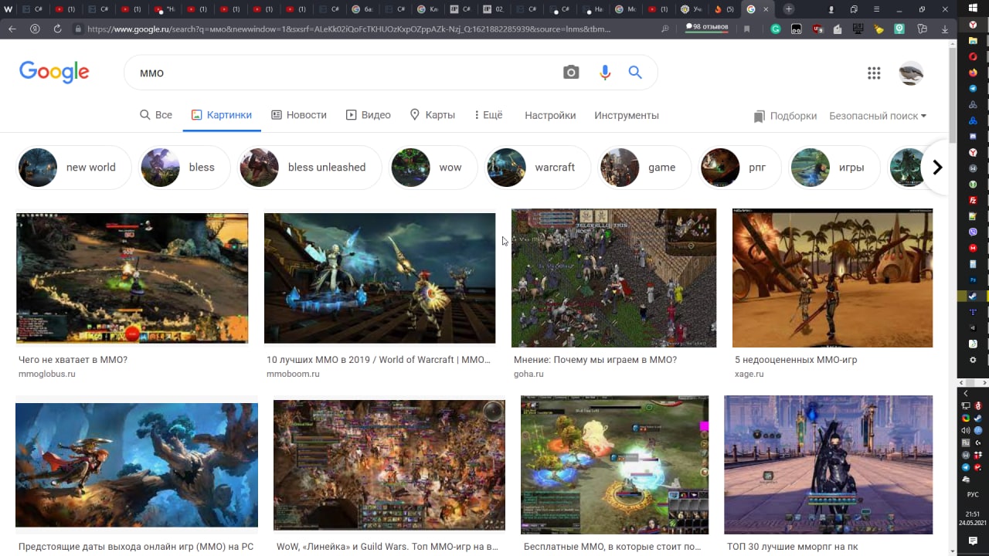The image size is (989, 556).
Task: Open the Подборки collections icon
Action: [760, 116]
